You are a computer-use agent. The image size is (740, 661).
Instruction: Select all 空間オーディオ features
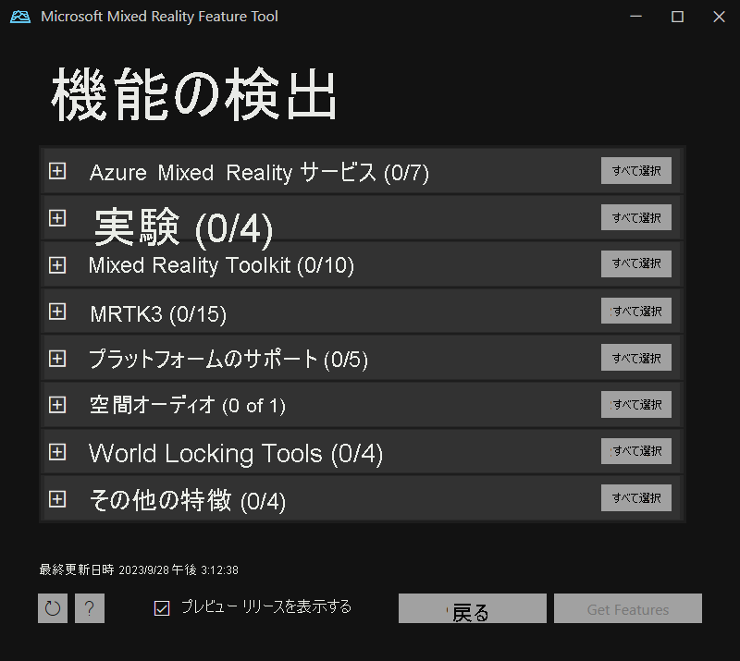pos(635,404)
